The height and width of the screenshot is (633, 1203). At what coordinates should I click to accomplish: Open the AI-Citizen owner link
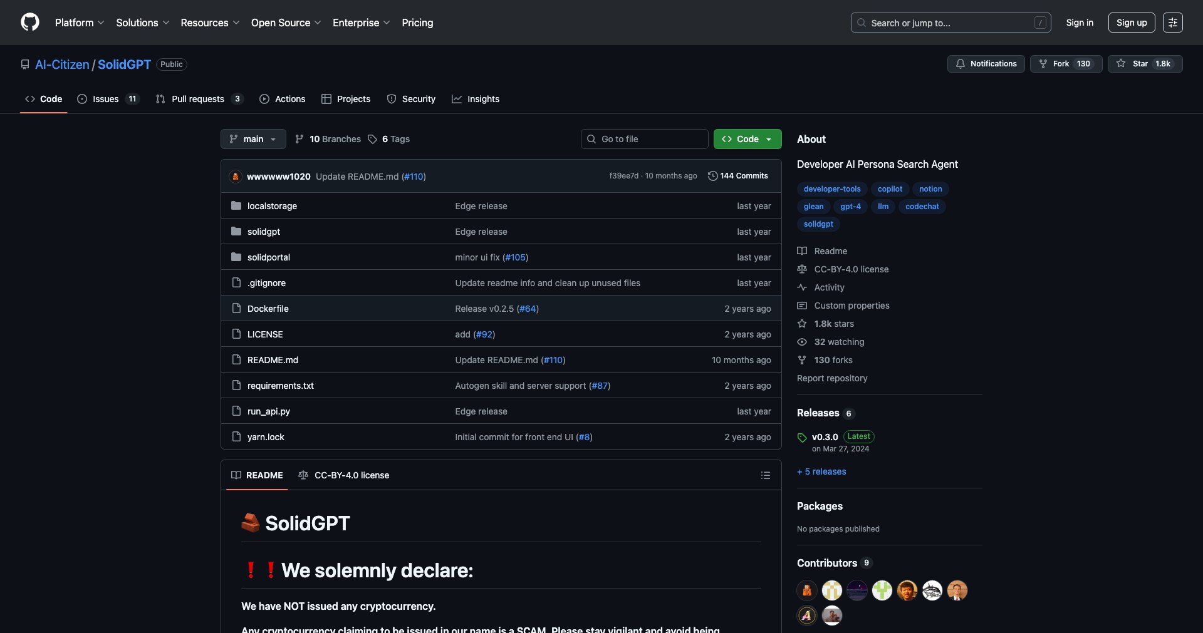[62, 64]
